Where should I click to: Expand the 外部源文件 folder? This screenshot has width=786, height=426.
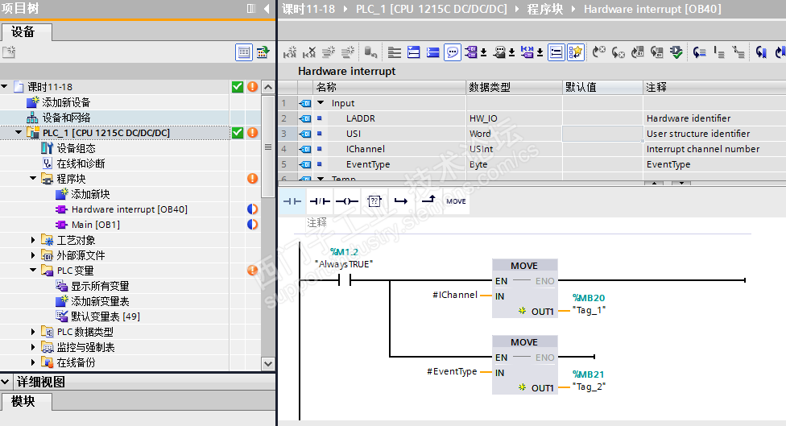pos(33,255)
